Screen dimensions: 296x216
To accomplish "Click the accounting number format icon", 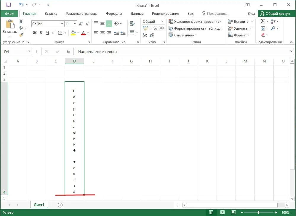I will pos(145,28).
